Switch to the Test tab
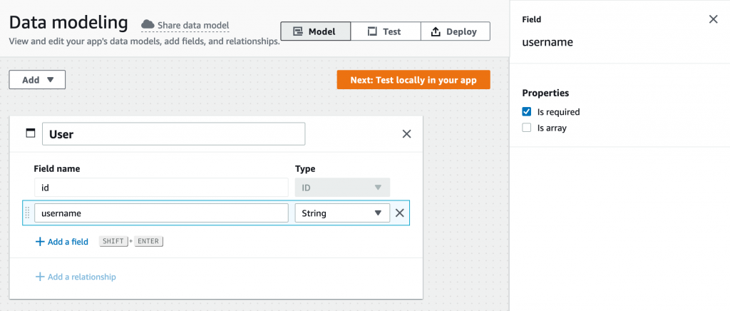The image size is (730, 311). [x=384, y=31]
